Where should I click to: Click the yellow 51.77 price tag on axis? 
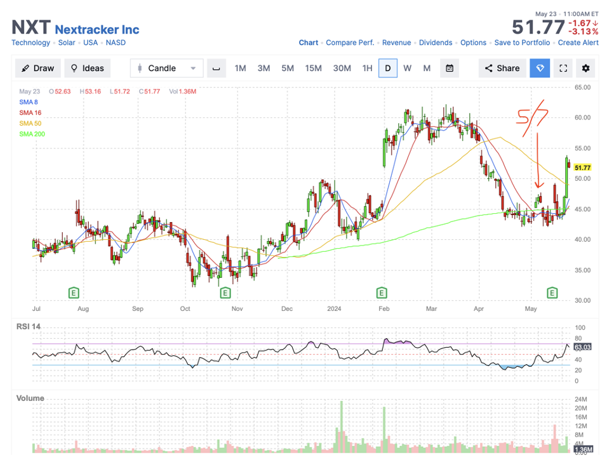(x=582, y=168)
